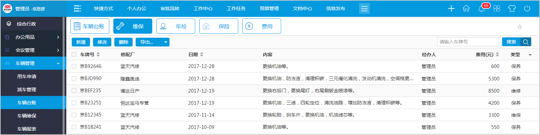540x135 pixels.
Task: Click the 隆鑫奥迪 repair shop cell
Action: [x=130, y=79]
